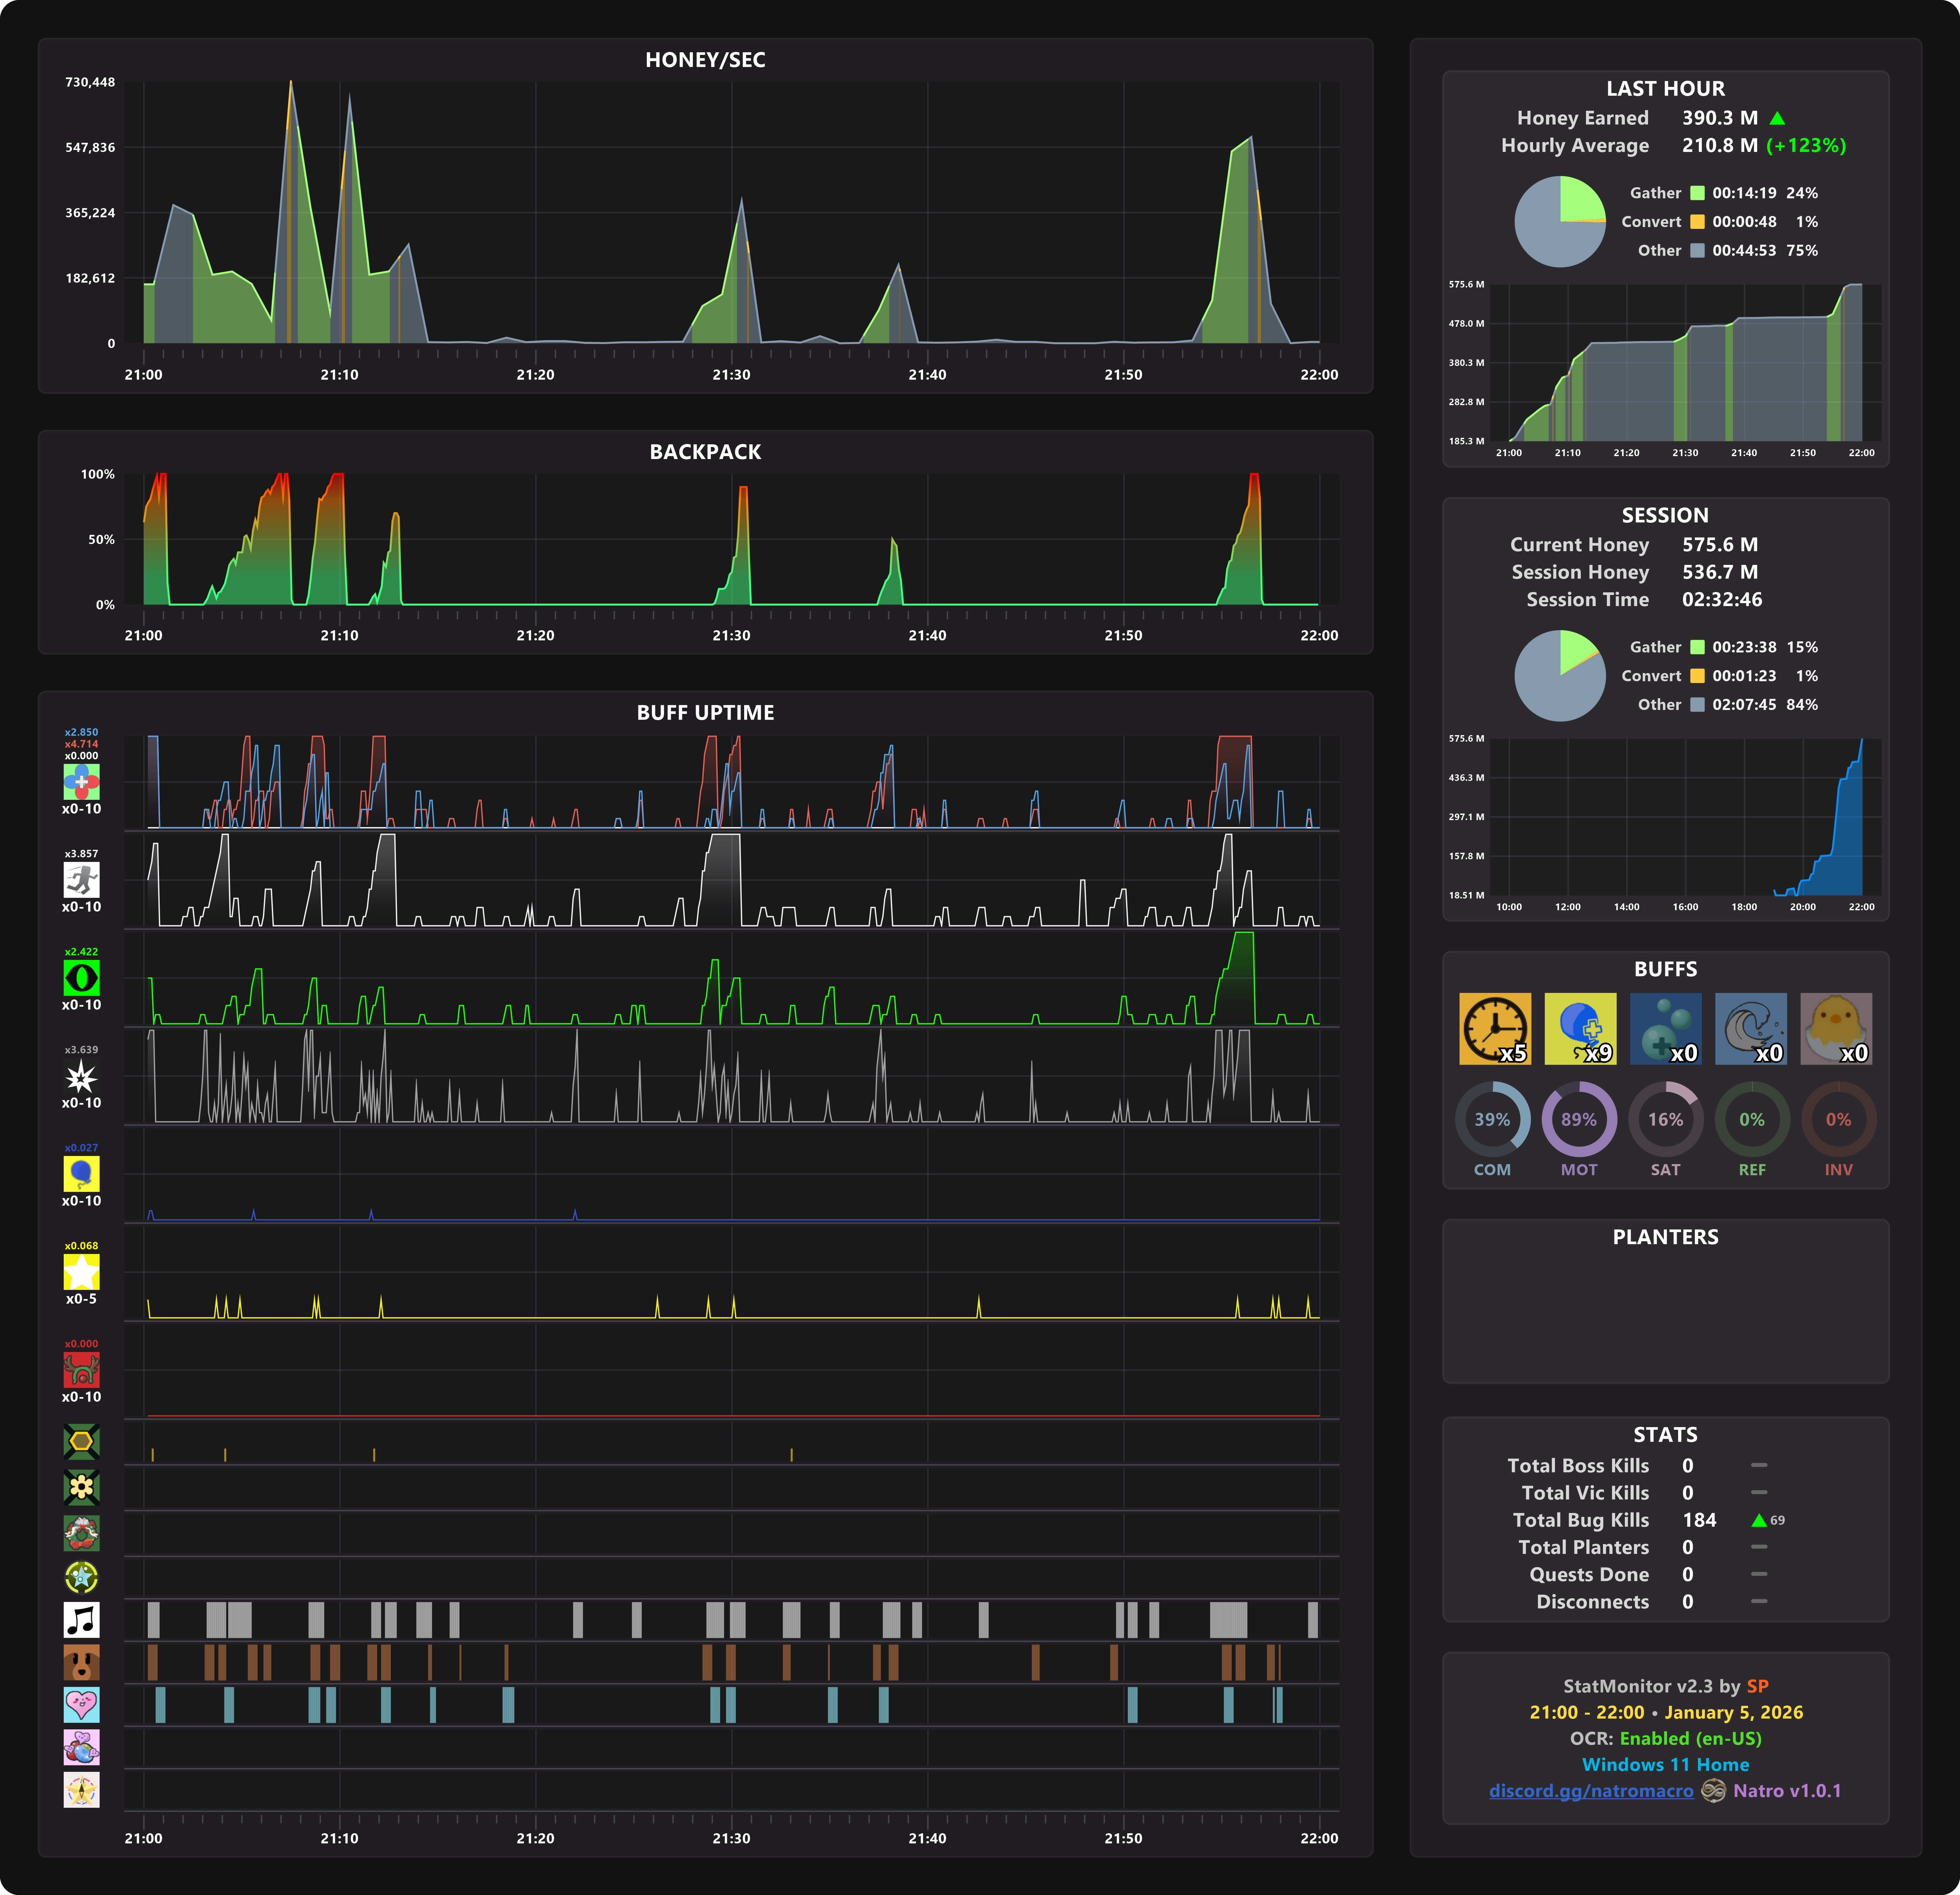Click the yellow star buff icon

(x=81, y=1272)
